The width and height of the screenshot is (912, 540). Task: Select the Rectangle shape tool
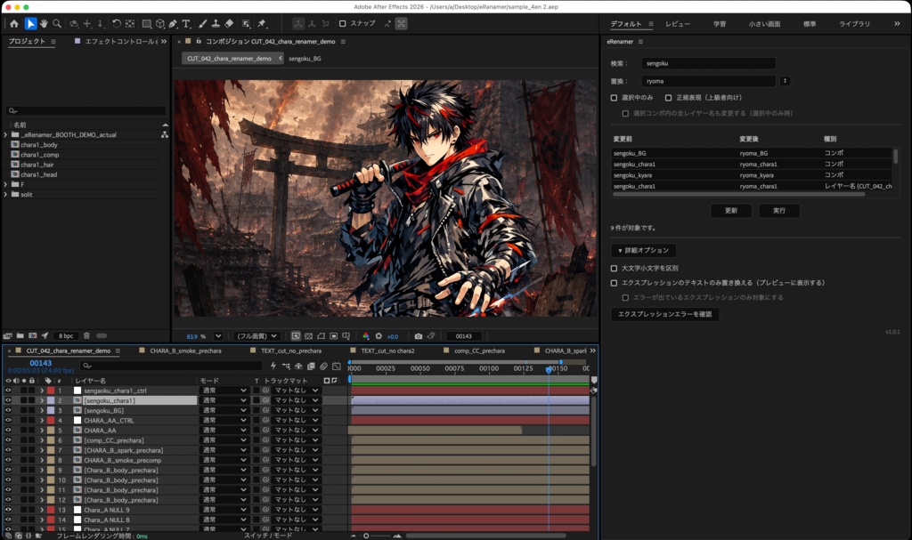tap(147, 24)
